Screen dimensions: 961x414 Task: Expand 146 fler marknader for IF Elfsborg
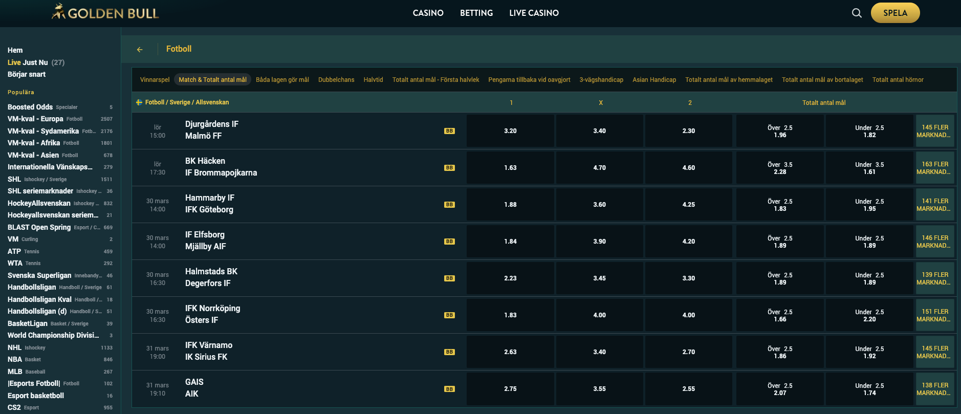934,242
